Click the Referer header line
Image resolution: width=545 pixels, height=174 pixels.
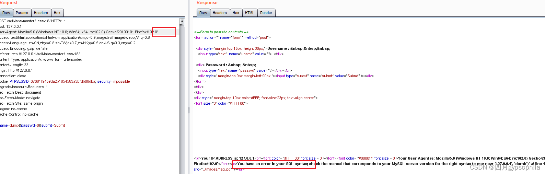click(x=39, y=54)
